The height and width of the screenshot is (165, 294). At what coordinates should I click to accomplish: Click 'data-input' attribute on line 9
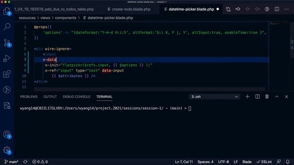(x=113, y=71)
